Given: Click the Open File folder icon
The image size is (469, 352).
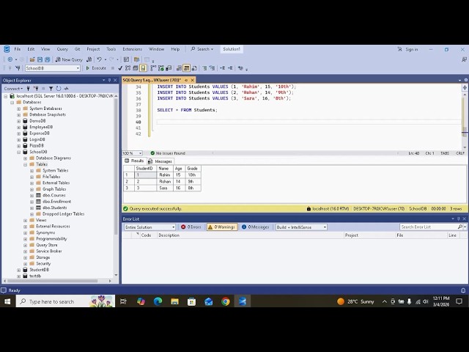Looking at the screenshot, I should (x=32, y=59).
